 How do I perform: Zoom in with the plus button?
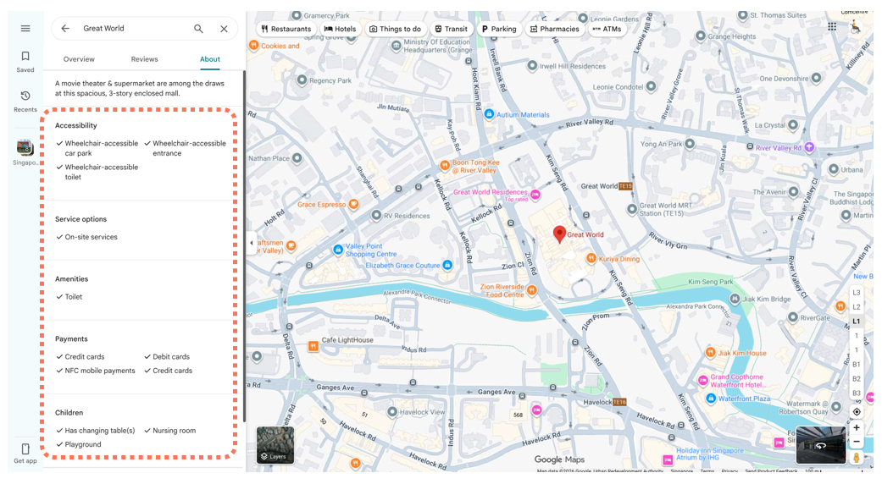(x=856, y=428)
